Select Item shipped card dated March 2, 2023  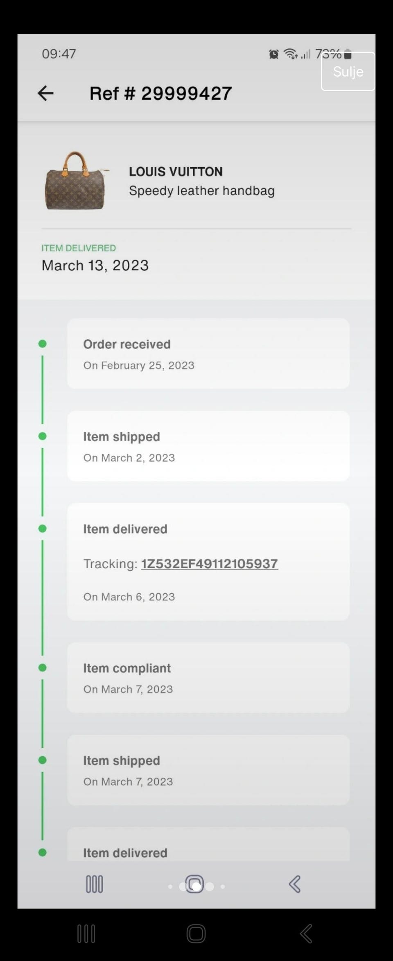coord(208,446)
